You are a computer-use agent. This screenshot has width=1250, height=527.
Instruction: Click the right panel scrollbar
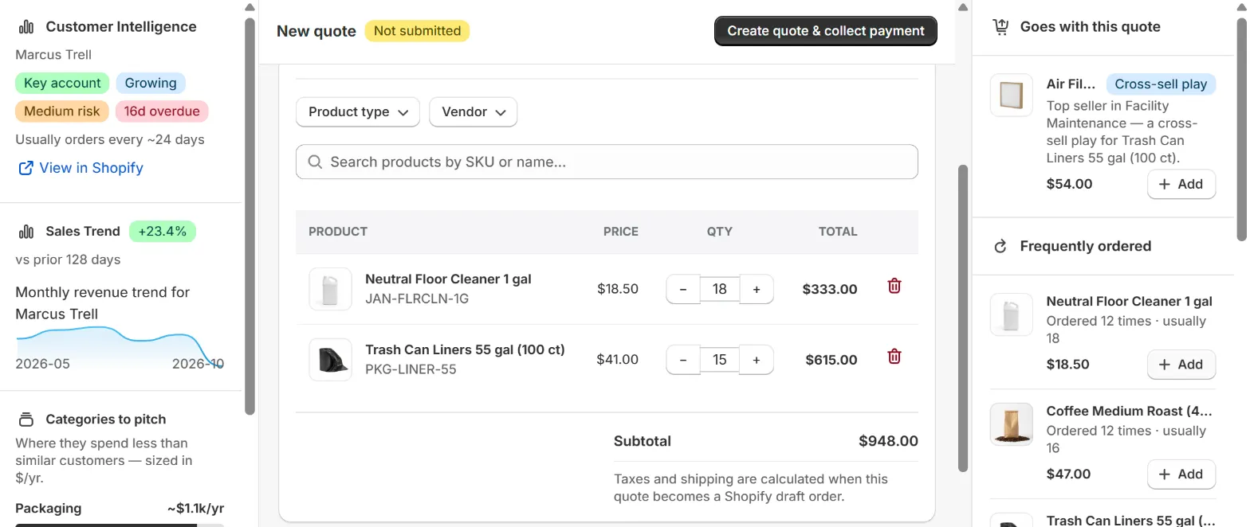[1241, 127]
